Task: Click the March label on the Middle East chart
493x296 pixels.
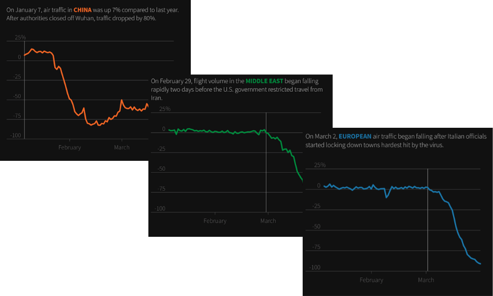Action: [x=268, y=221]
